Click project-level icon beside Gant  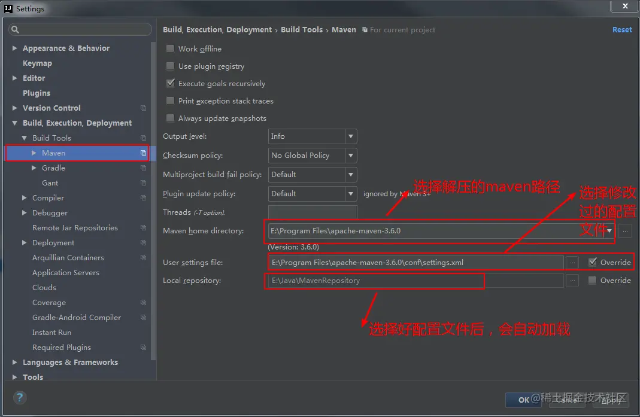tap(143, 183)
